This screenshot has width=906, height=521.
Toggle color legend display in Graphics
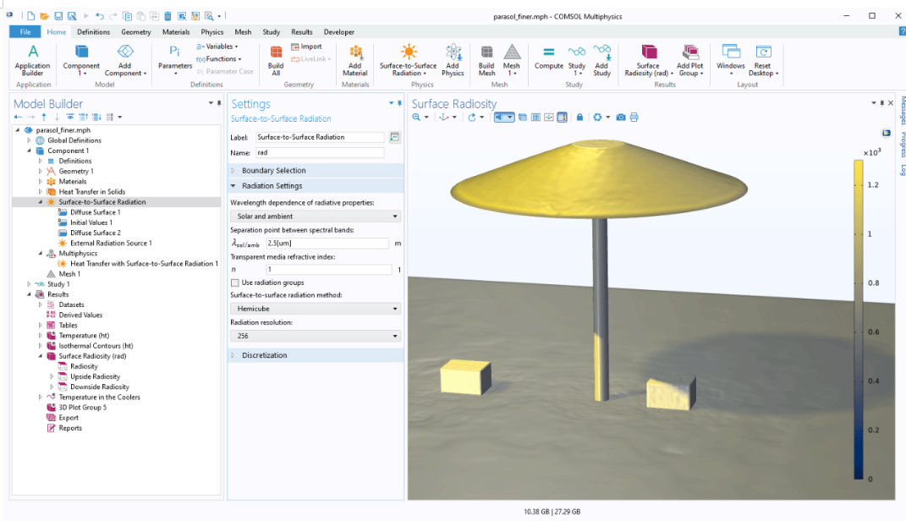coord(562,118)
